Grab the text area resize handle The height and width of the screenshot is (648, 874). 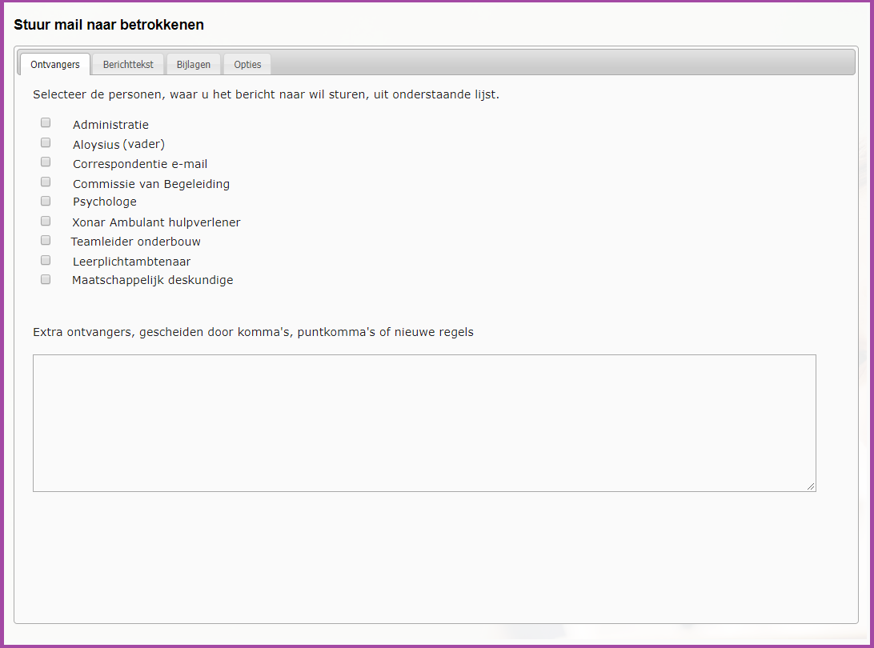click(811, 486)
